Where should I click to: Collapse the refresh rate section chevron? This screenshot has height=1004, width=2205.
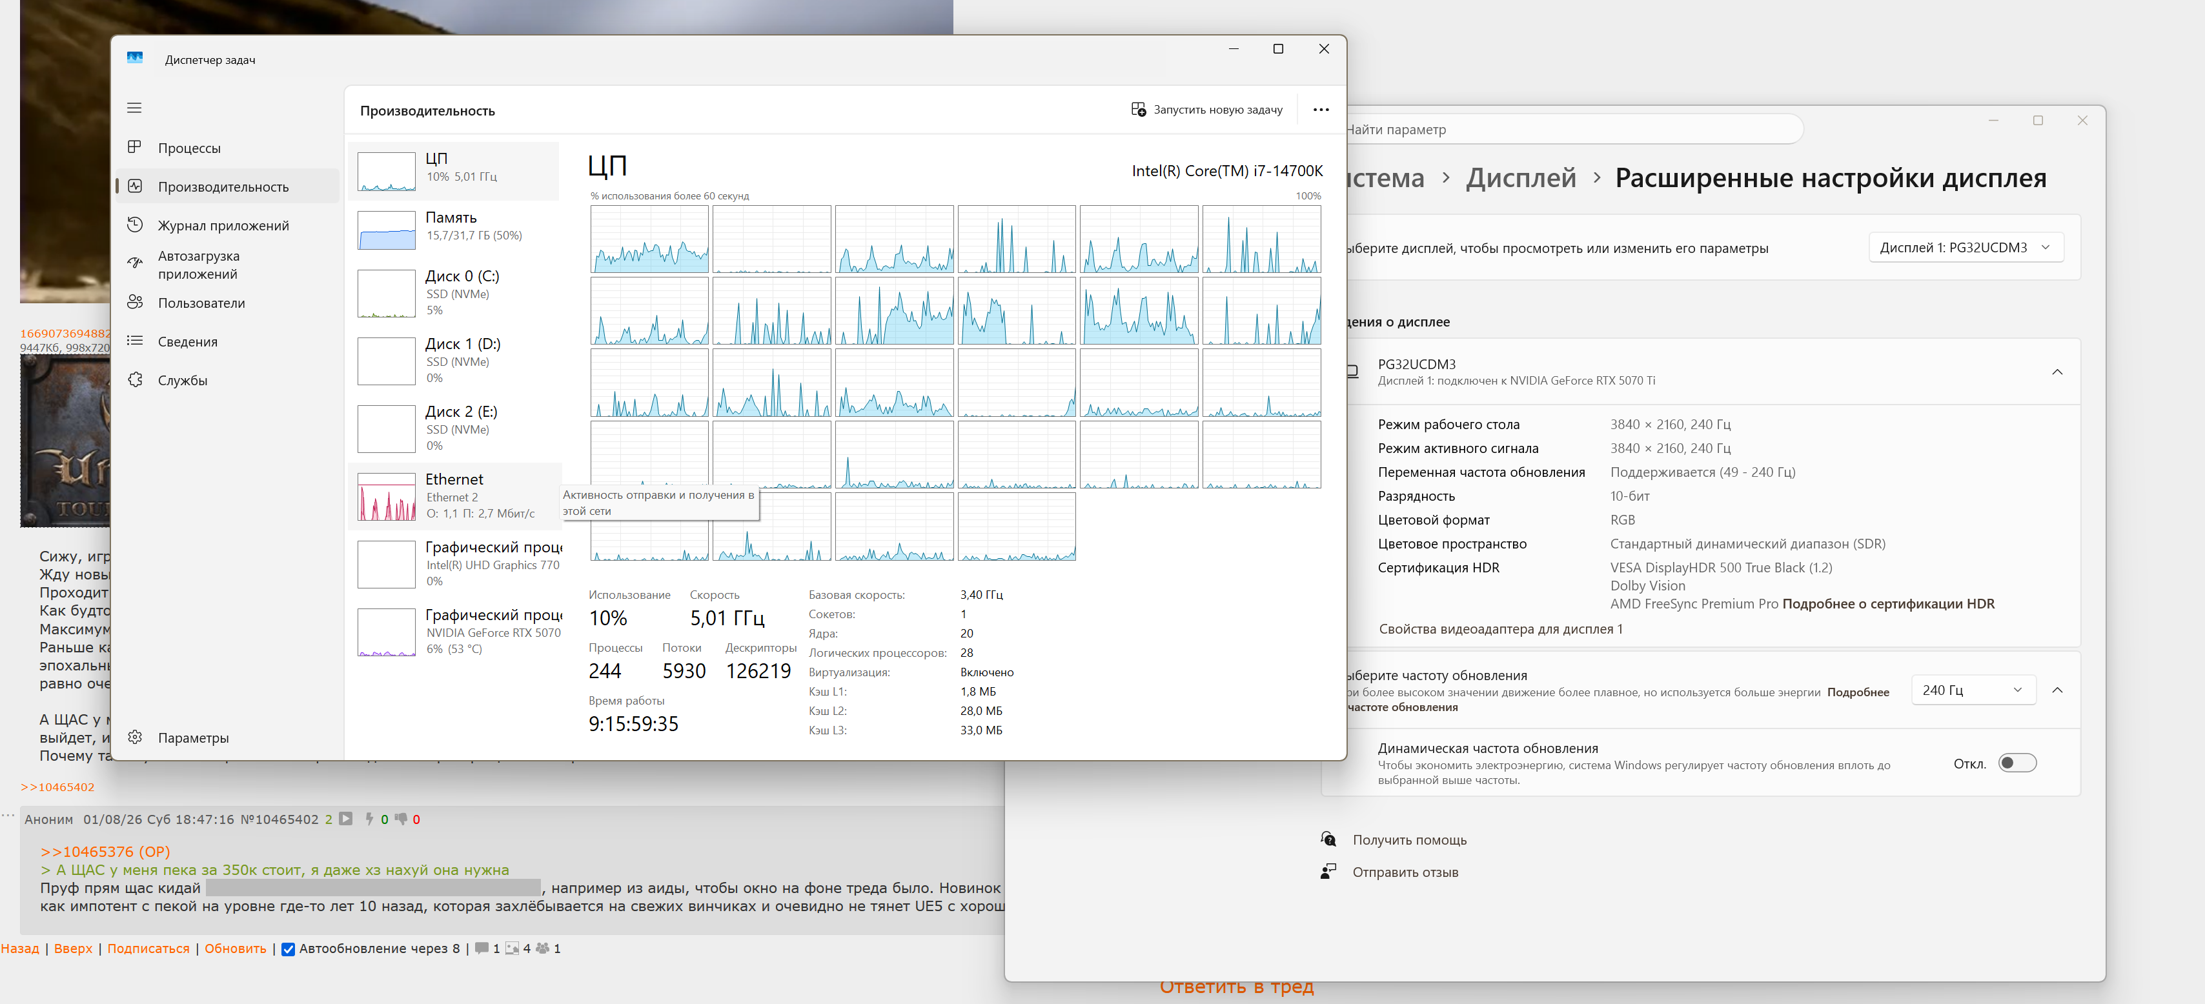2057,690
